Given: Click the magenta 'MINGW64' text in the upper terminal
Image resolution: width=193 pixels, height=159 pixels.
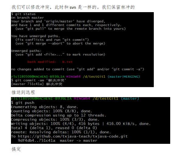Looking at the screenshot, I should pyautogui.click(x=74, y=77).
